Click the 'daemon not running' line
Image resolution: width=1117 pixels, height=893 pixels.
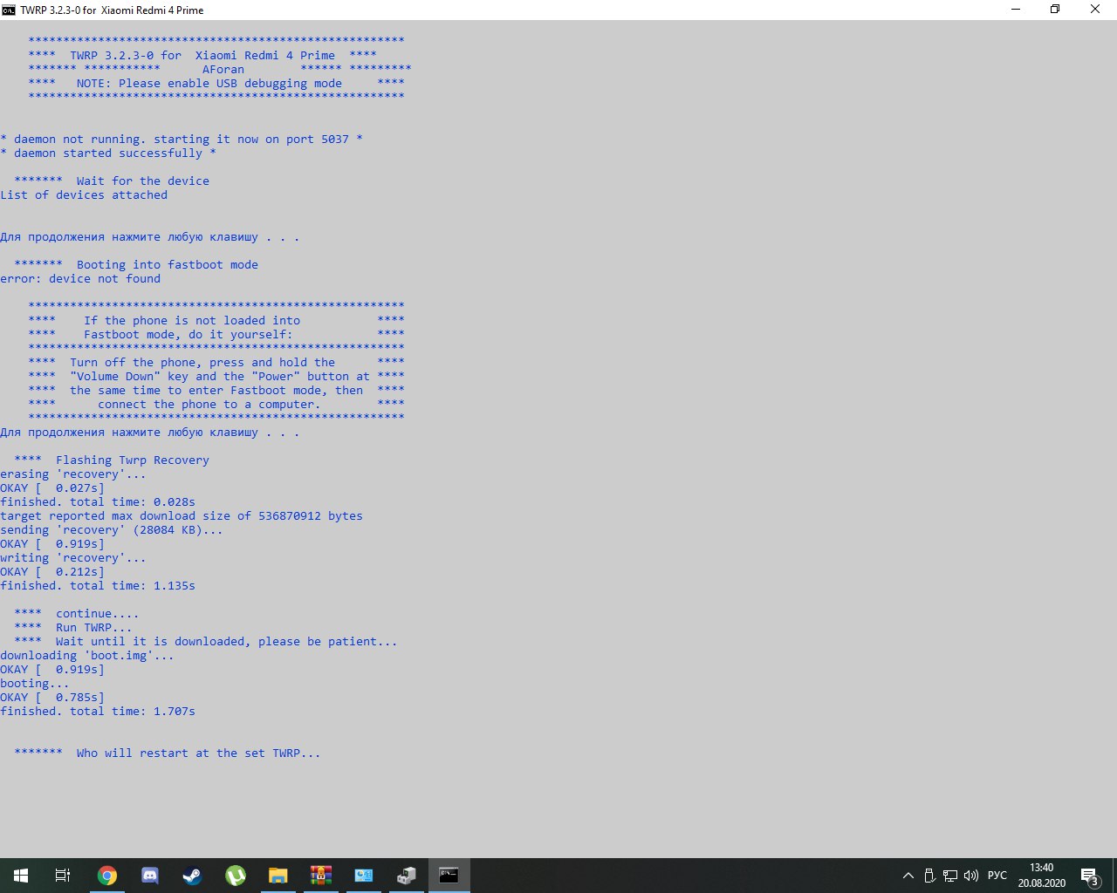[182, 140]
